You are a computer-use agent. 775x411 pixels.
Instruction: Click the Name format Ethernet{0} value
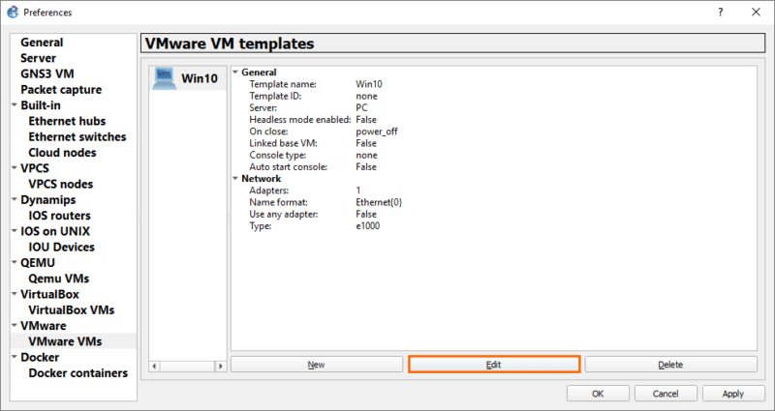pyautogui.click(x=379, y=202)
